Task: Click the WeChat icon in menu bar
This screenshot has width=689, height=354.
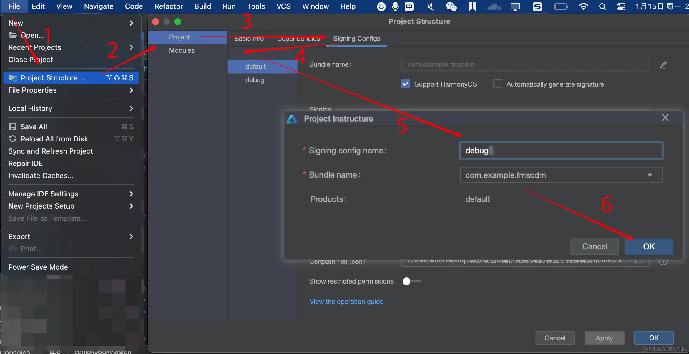Action: click(x=451, y=6)
